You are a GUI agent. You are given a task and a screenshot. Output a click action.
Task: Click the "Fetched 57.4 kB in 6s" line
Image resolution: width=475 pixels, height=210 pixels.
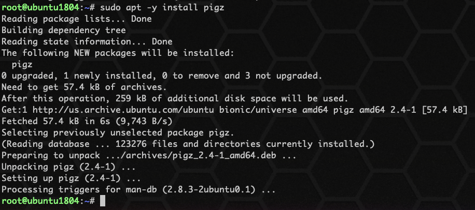point(87,121)
